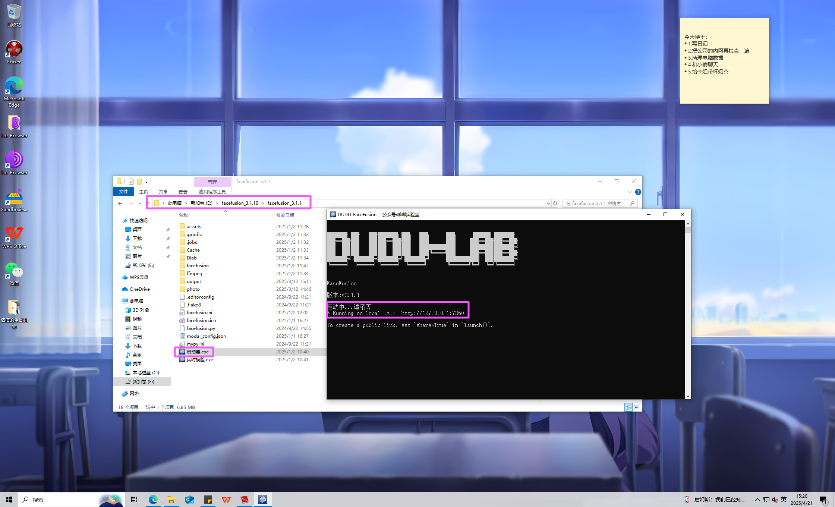Screen dimensions: 835x507
Task: Click 新加卷 (E:) in the breadcrumb
Action: pos(201,203)
